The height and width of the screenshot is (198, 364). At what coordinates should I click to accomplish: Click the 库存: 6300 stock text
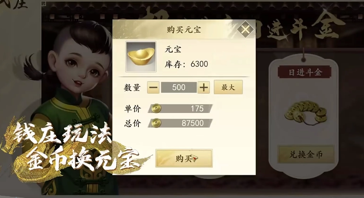pyautogui.click(x=186, y=64)
